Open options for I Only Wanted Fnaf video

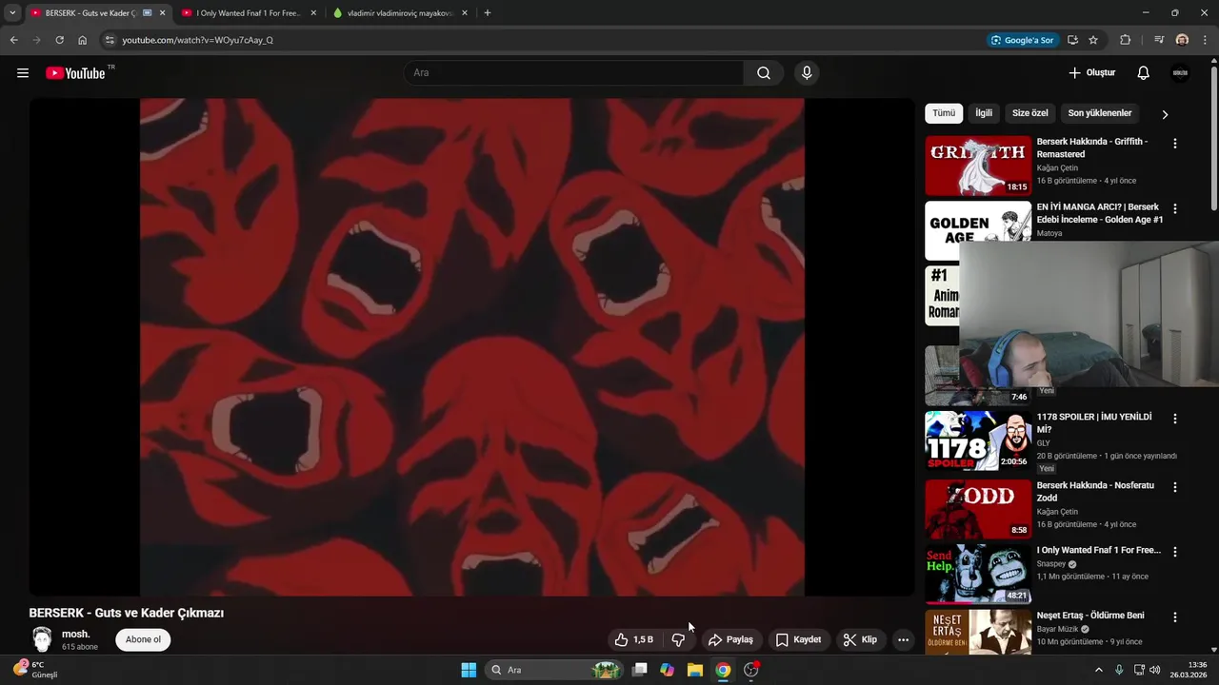1174,552
